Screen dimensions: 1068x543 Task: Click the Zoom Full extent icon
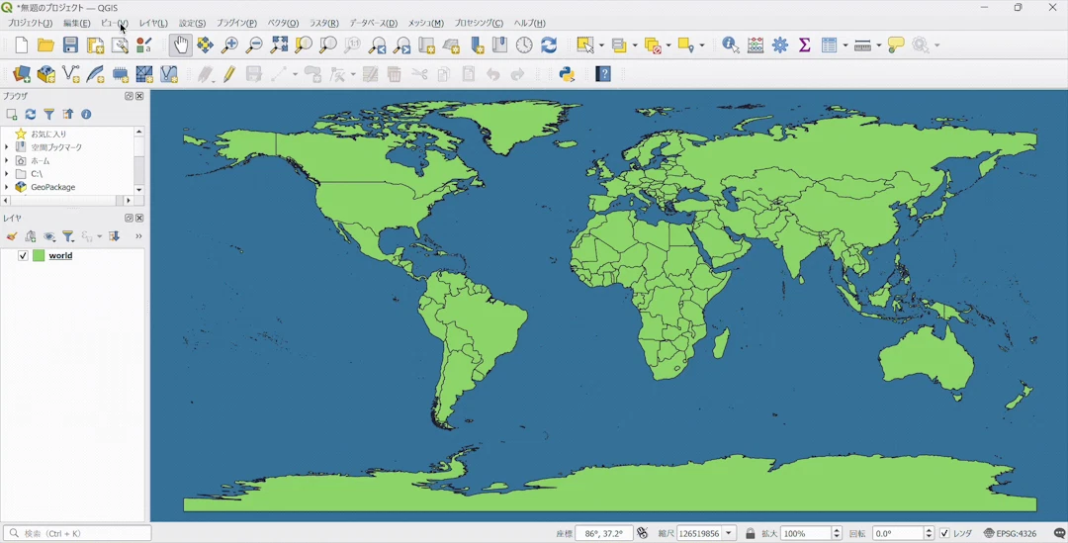[279, 45]
